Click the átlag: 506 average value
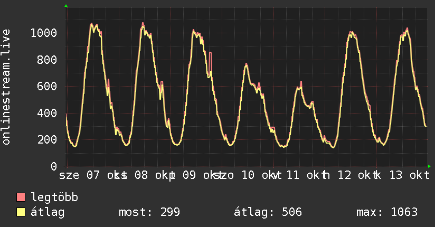Screen dimensions: 435x227 pos(268,212)
